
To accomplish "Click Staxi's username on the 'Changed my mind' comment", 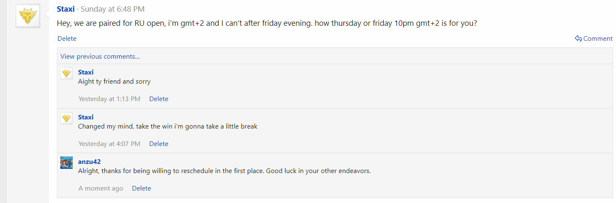I will (x=86, y=117).
